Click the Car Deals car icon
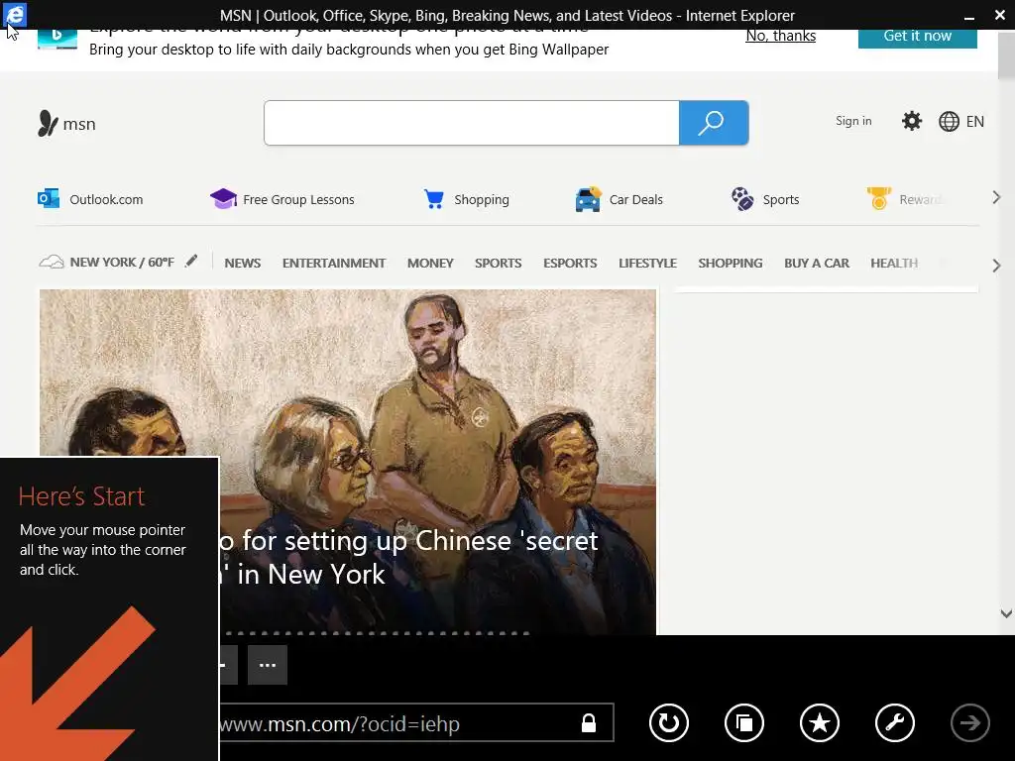The image size is (1015, 761). click(x=588, y=198)
